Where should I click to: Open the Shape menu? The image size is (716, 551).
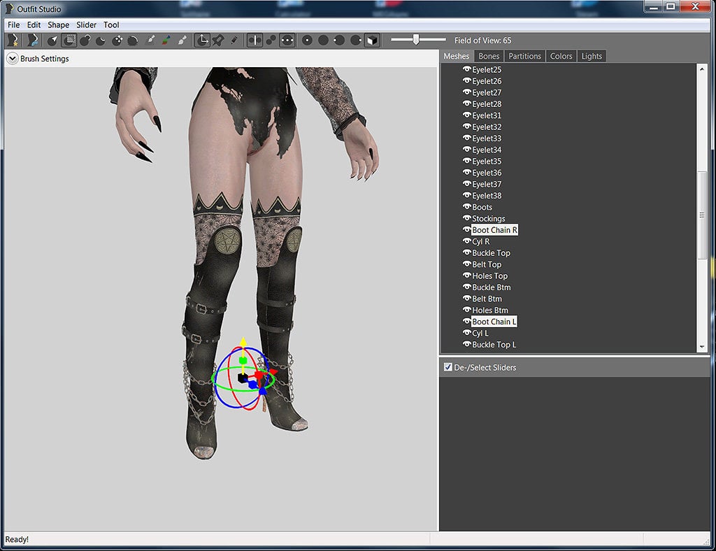click(x=59, y=24)
